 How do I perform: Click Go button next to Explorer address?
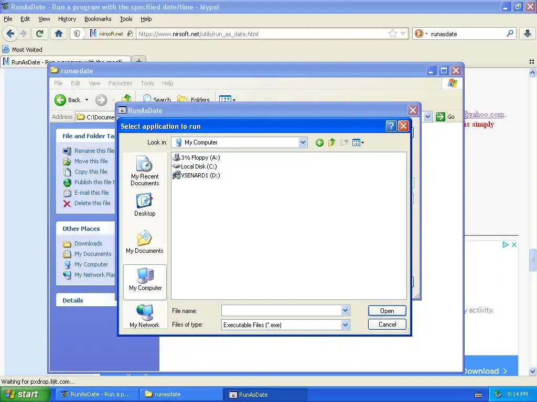tap(445, 117)
